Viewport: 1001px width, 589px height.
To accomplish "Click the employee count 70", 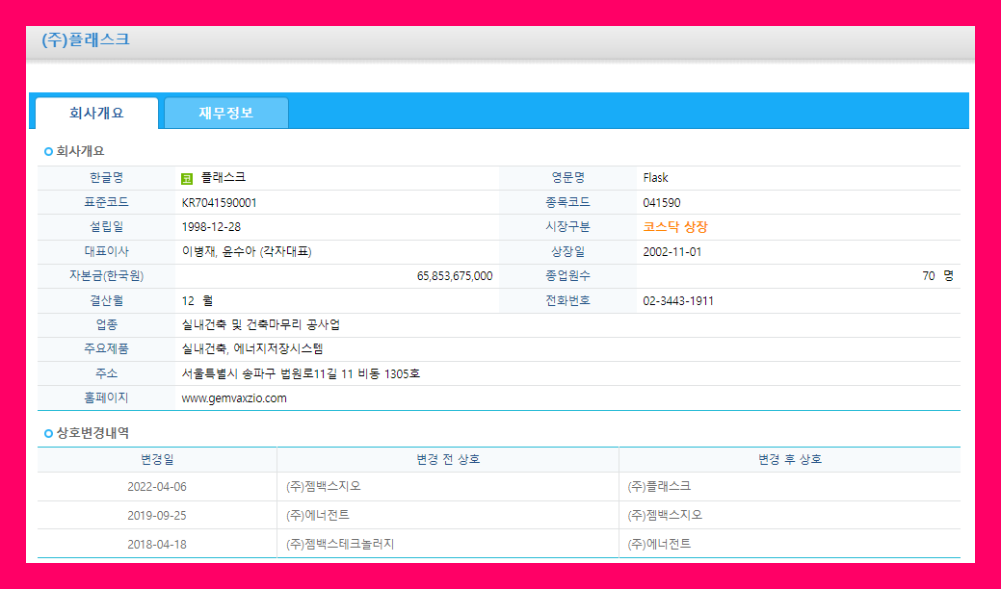I will [x=928, y=276].
